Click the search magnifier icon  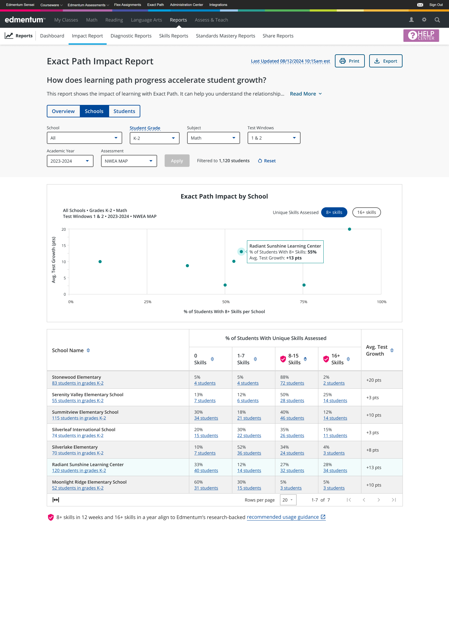pos(437,20)
